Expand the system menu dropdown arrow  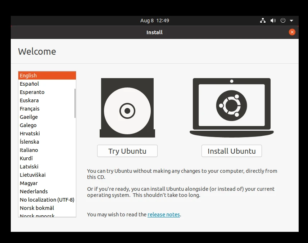pyautogui.click(x=291, y=21)
